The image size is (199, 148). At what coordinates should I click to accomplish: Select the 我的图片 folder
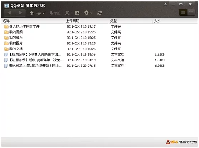16,43
